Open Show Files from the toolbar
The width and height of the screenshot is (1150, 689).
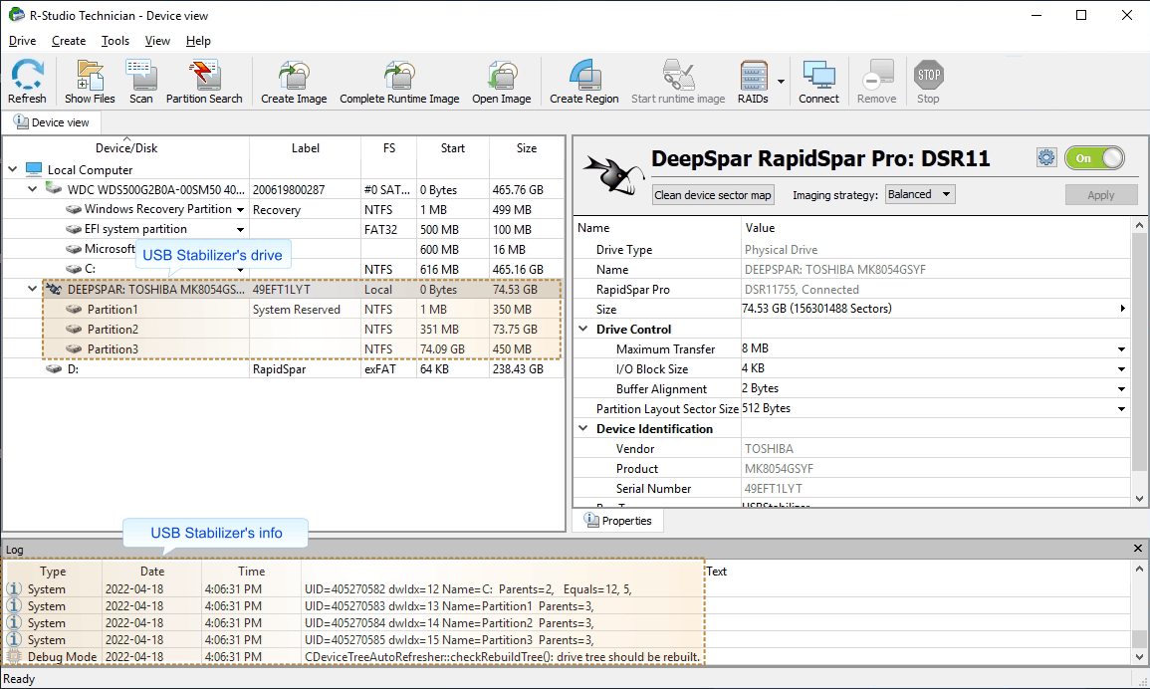coord(90,75)
